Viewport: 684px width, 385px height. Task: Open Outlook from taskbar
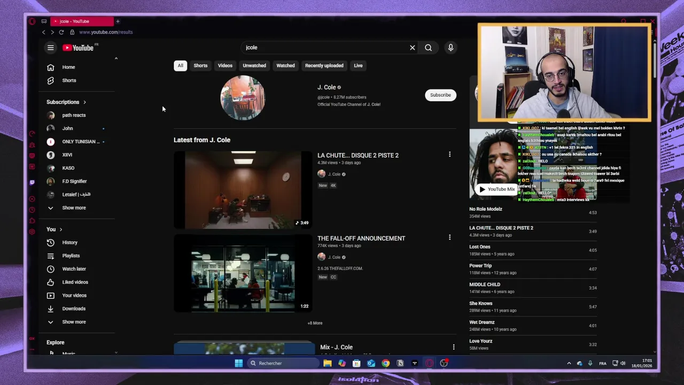pos(371,363)
